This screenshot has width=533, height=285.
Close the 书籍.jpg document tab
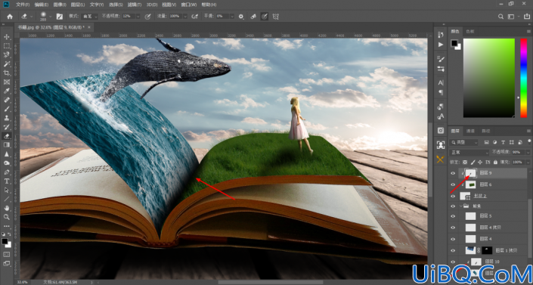(x=89, y=27)
